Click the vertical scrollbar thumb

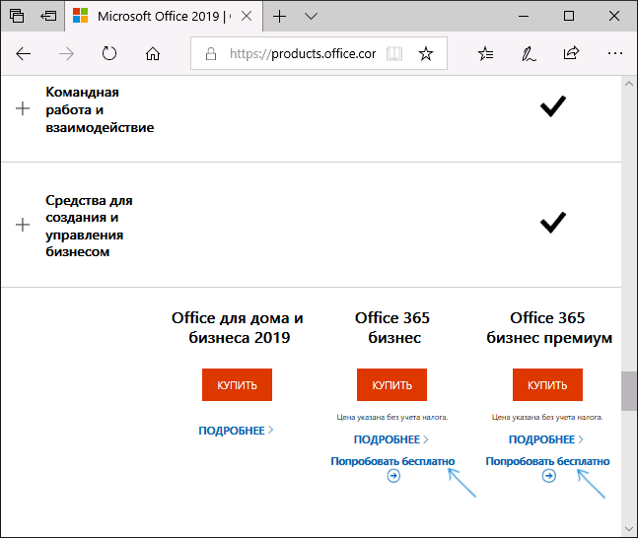(x=629, y=391)
